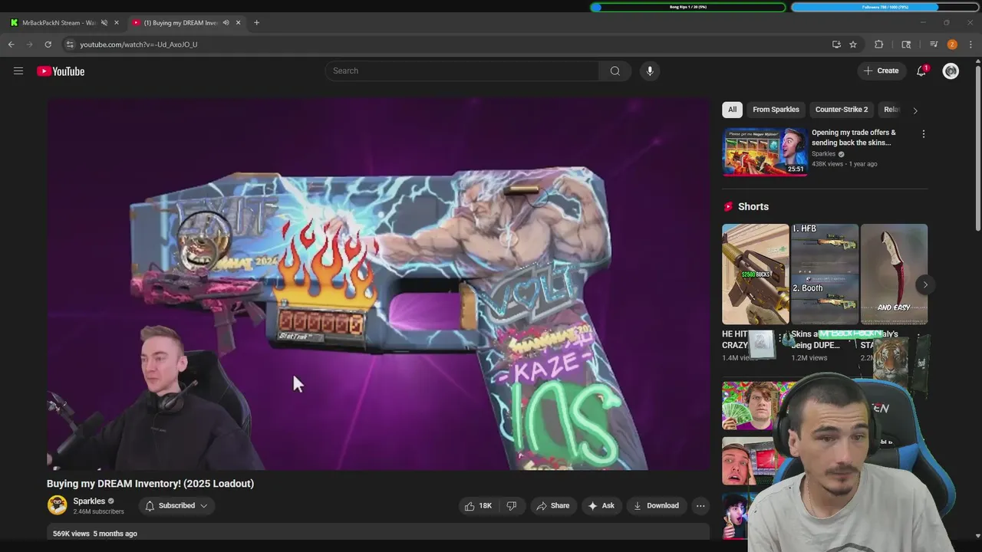Go to YouTube home via logo

coord(61,71)
